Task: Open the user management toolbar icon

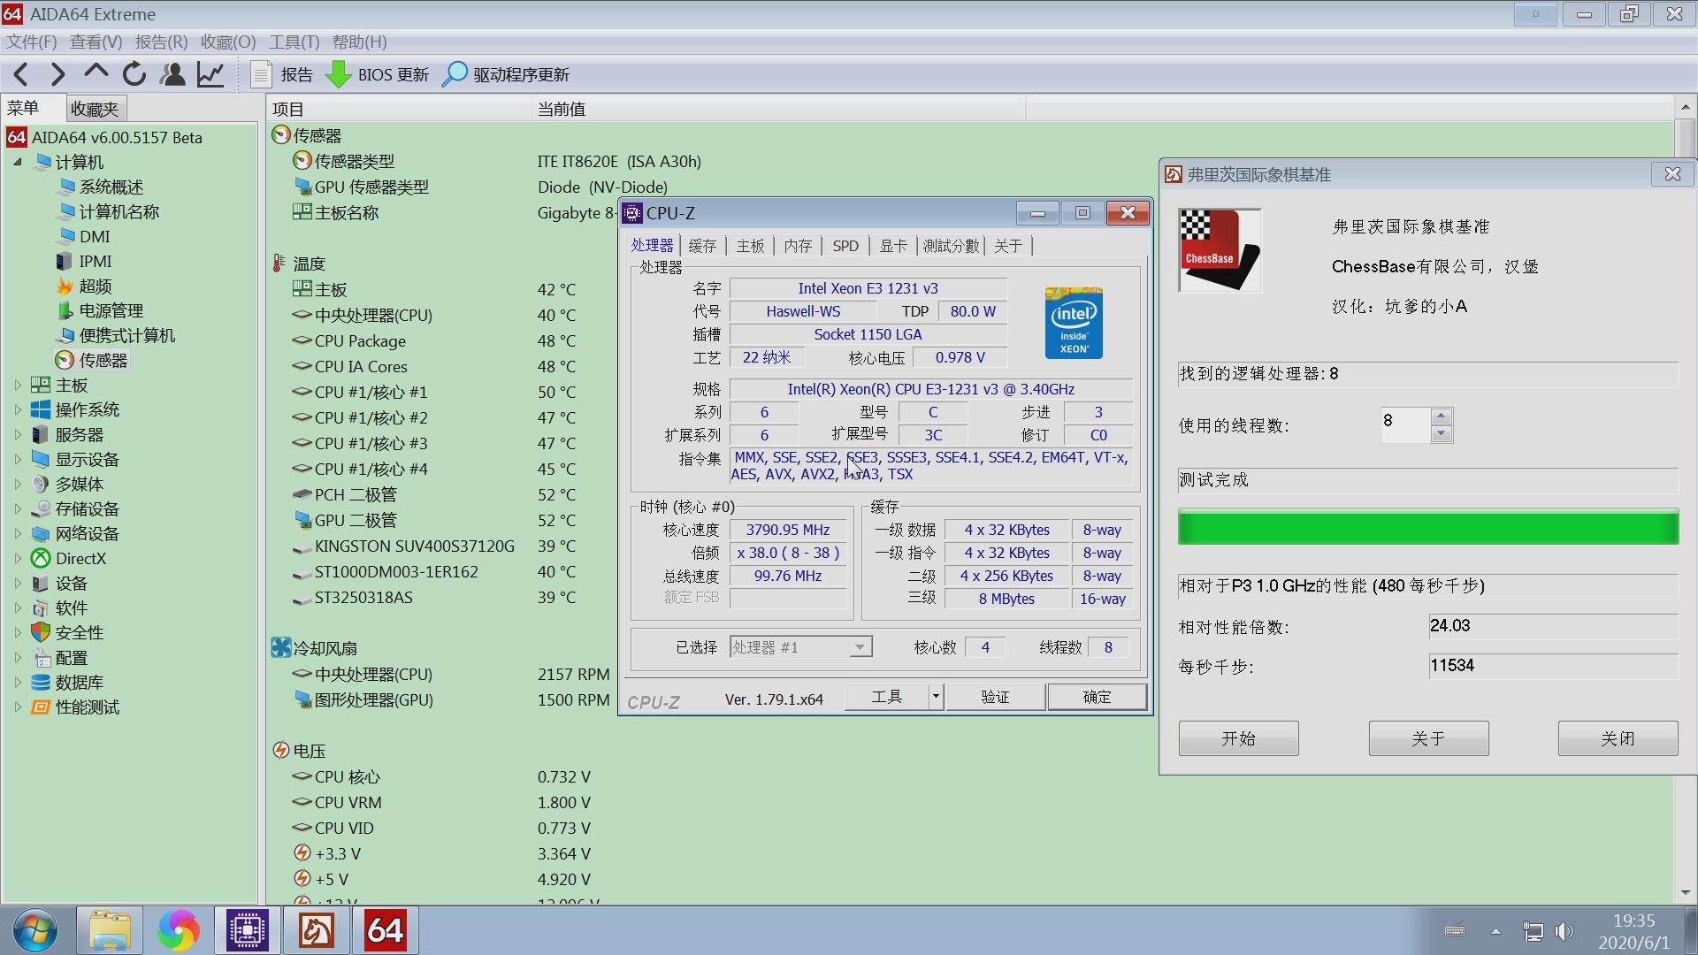Action: click(172, 74)
